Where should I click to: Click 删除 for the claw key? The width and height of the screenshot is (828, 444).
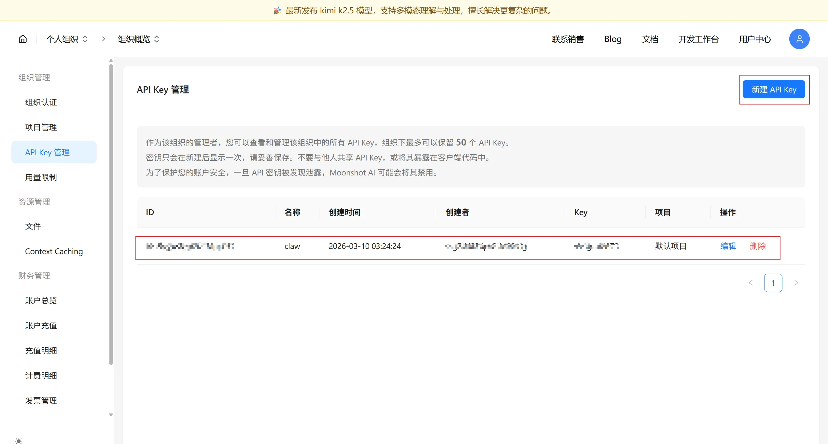pyautogui.click(x=758, y=246)
